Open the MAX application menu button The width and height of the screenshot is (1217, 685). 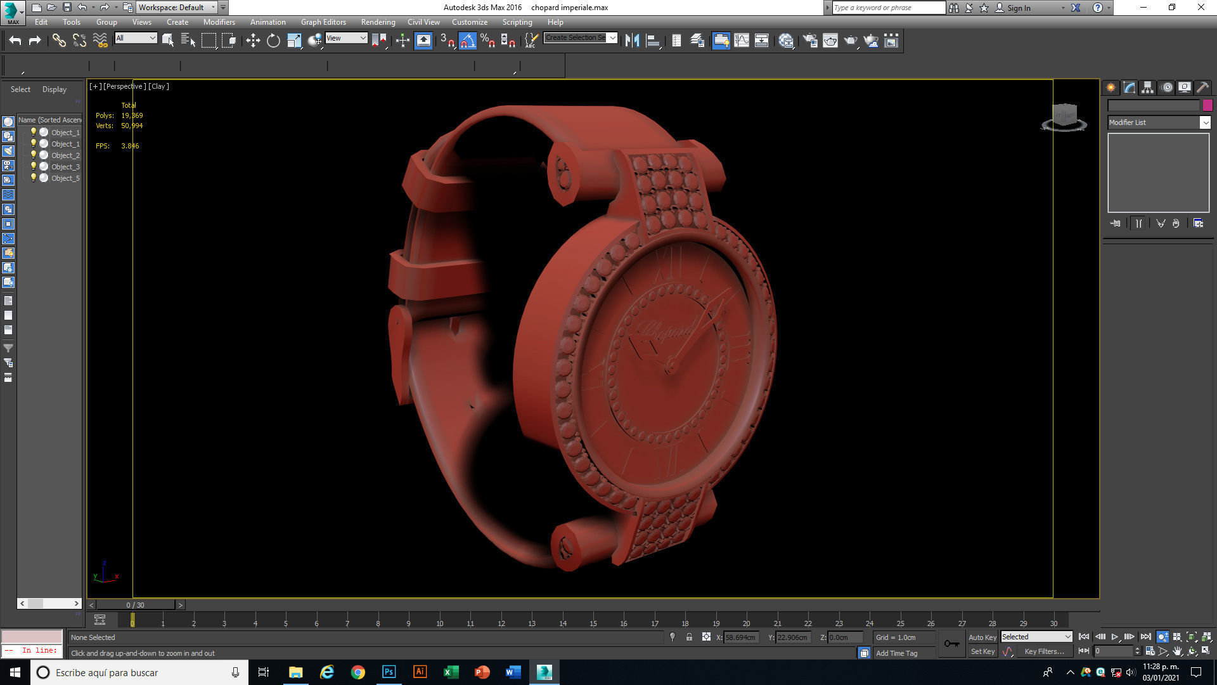13,12
